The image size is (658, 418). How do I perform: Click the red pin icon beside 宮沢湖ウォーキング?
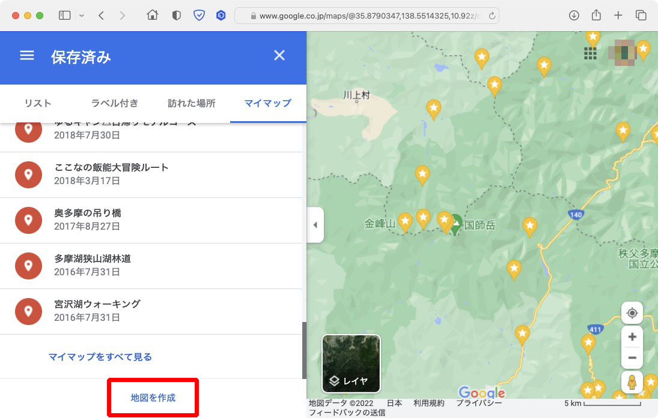point(28,311)
